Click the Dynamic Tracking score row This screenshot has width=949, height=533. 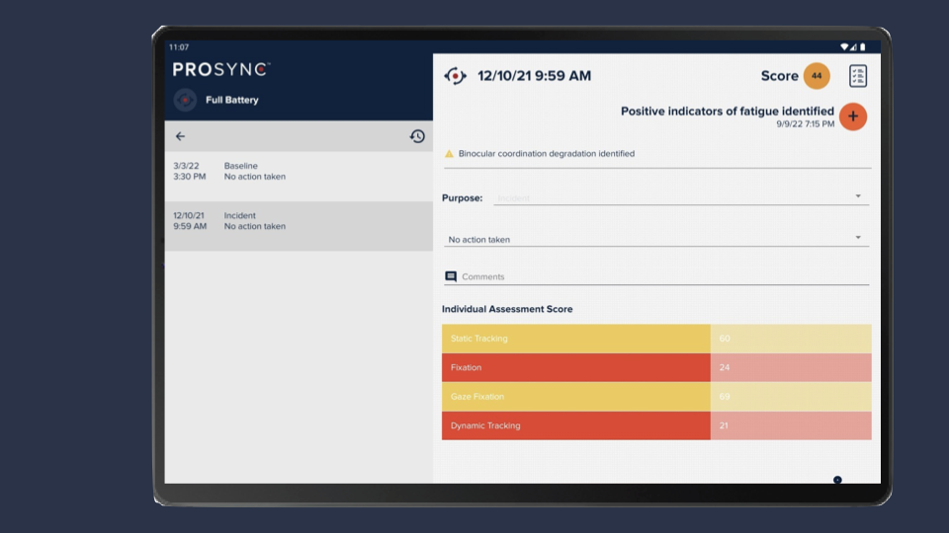click(656, 425)
